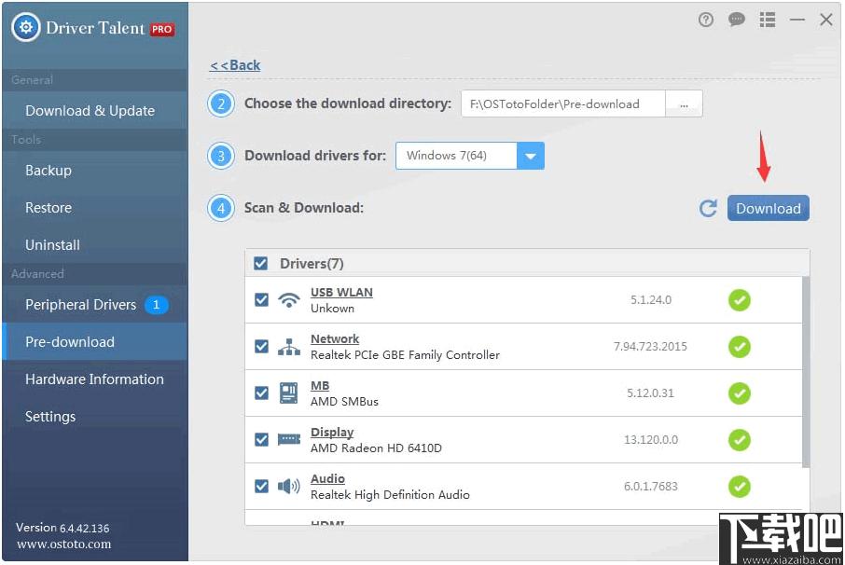This screenshot has height=565, width=845.
Task: Open Hardware Information page
Action: 94,379
